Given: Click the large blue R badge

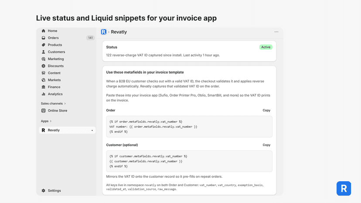Looking at the screenshot, I should click(344, 189).
